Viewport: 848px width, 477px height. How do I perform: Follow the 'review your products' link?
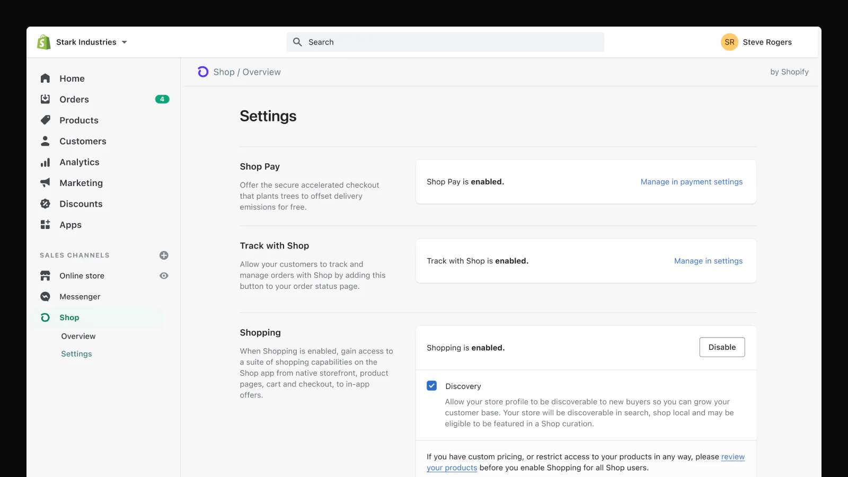586,462
